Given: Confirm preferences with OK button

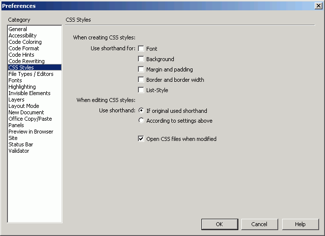Looking at the screenshot, I should 220,224.
